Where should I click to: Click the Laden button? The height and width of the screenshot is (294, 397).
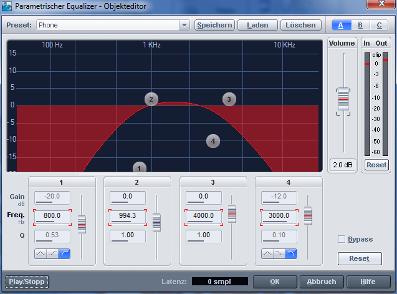[x=257, y=25]
